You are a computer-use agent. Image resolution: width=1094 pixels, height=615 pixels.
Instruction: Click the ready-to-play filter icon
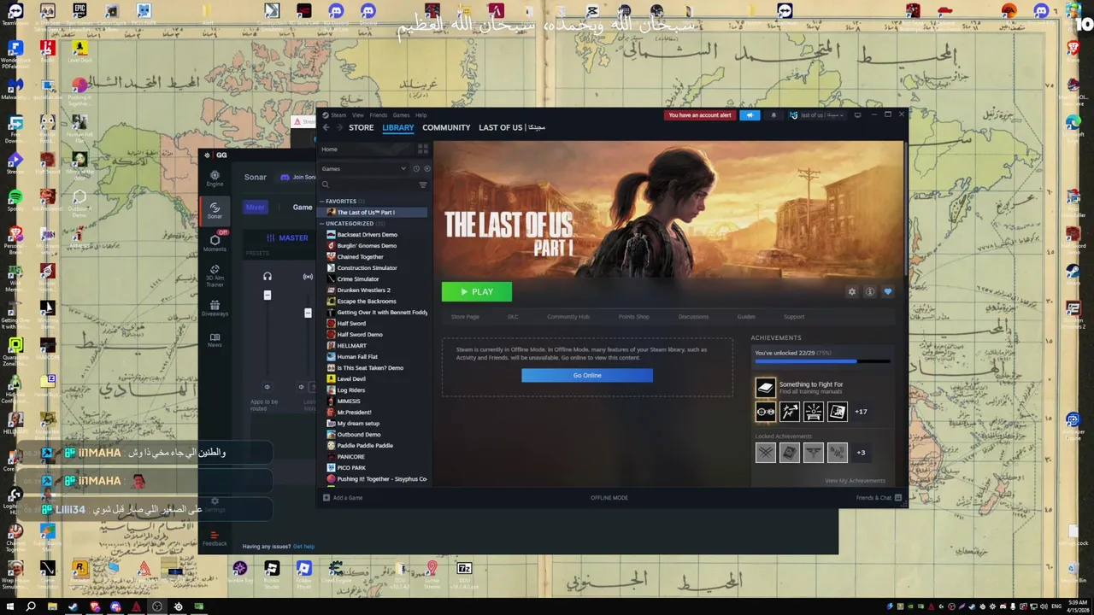426,169
